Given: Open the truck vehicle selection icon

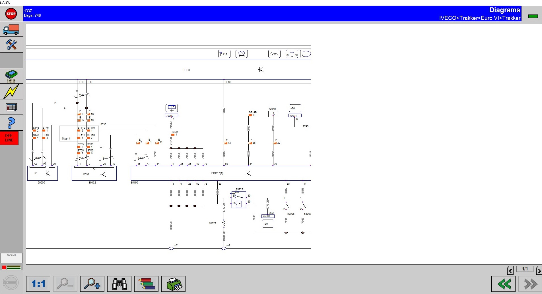Looking at the screenshot, I should coord(11,29).
